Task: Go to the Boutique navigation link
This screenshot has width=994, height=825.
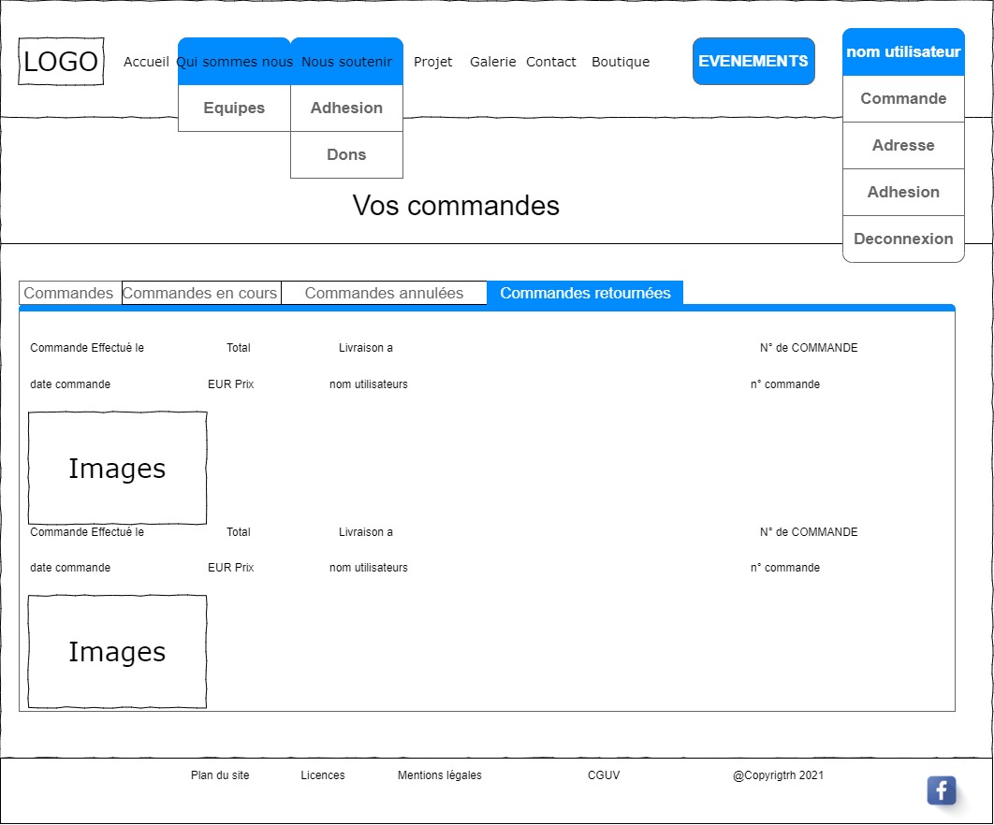Action: tap(621, 62)
